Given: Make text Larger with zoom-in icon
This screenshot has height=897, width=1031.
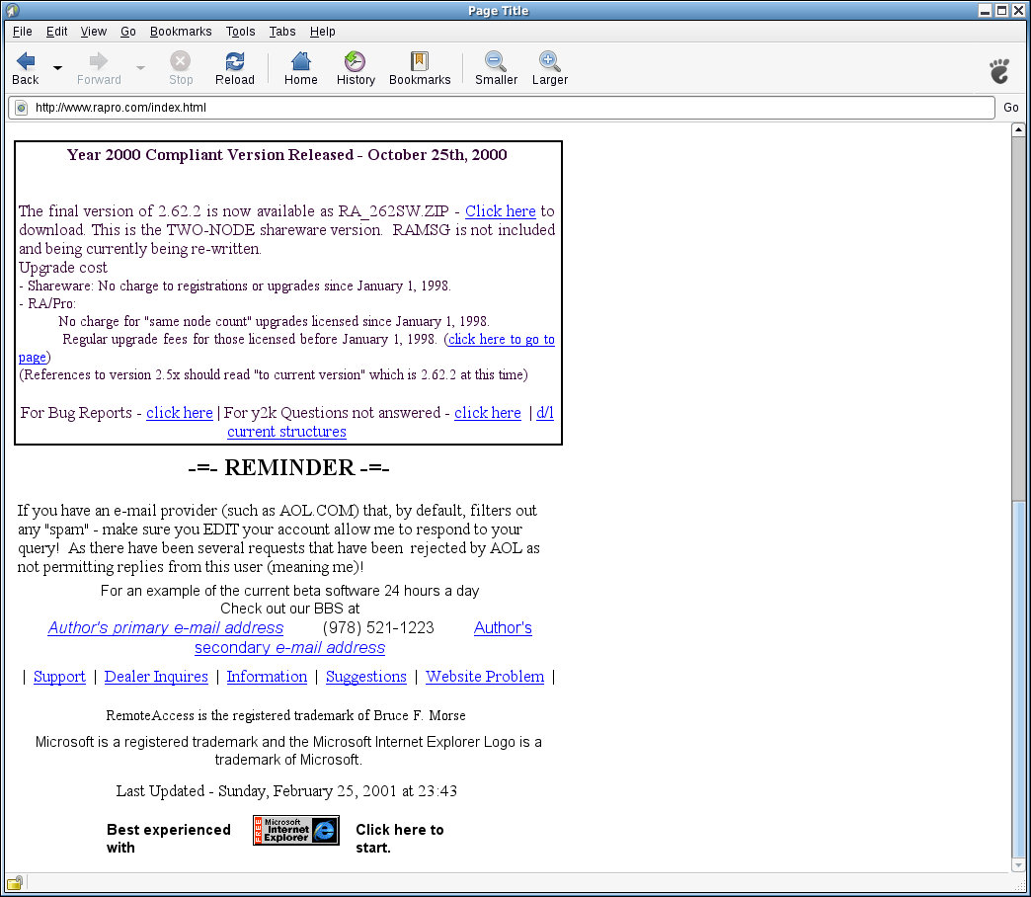Looking at the screenshot, I should (550, 61).
